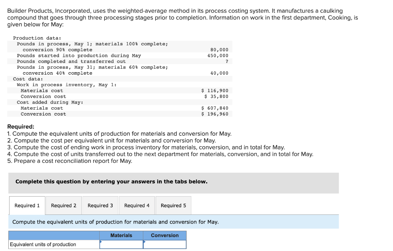Open the hint marker in the Conversion cell

tap(145, 241)
